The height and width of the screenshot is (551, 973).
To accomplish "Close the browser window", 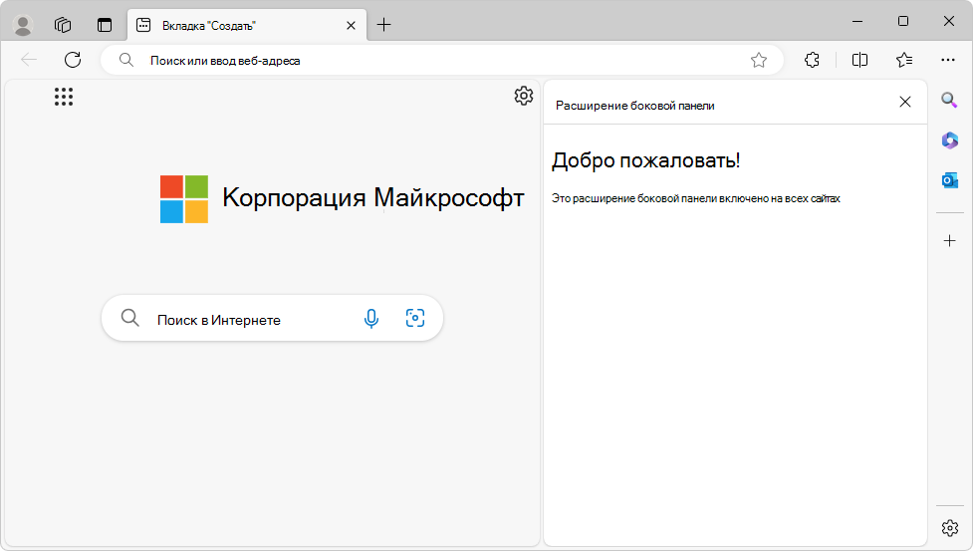I will tap(949, 21).
